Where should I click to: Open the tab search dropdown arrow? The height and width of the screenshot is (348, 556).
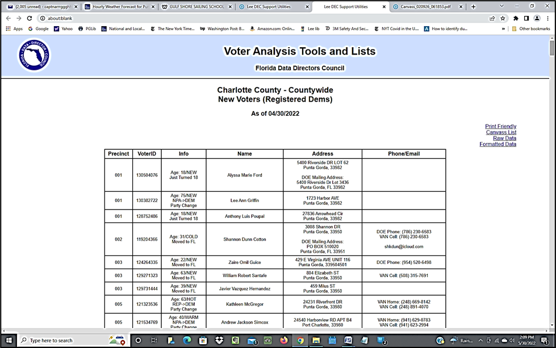click(501, 6)
